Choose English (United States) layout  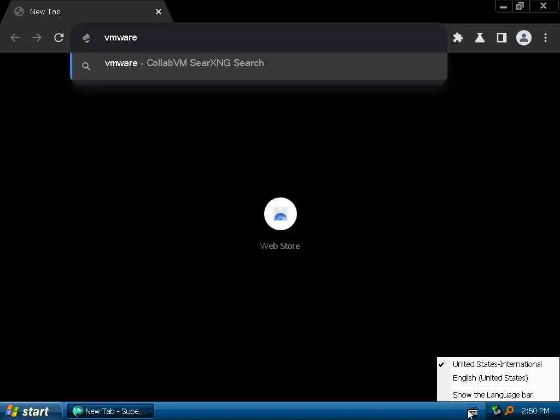pyautogui.click(x=498, y=378)
